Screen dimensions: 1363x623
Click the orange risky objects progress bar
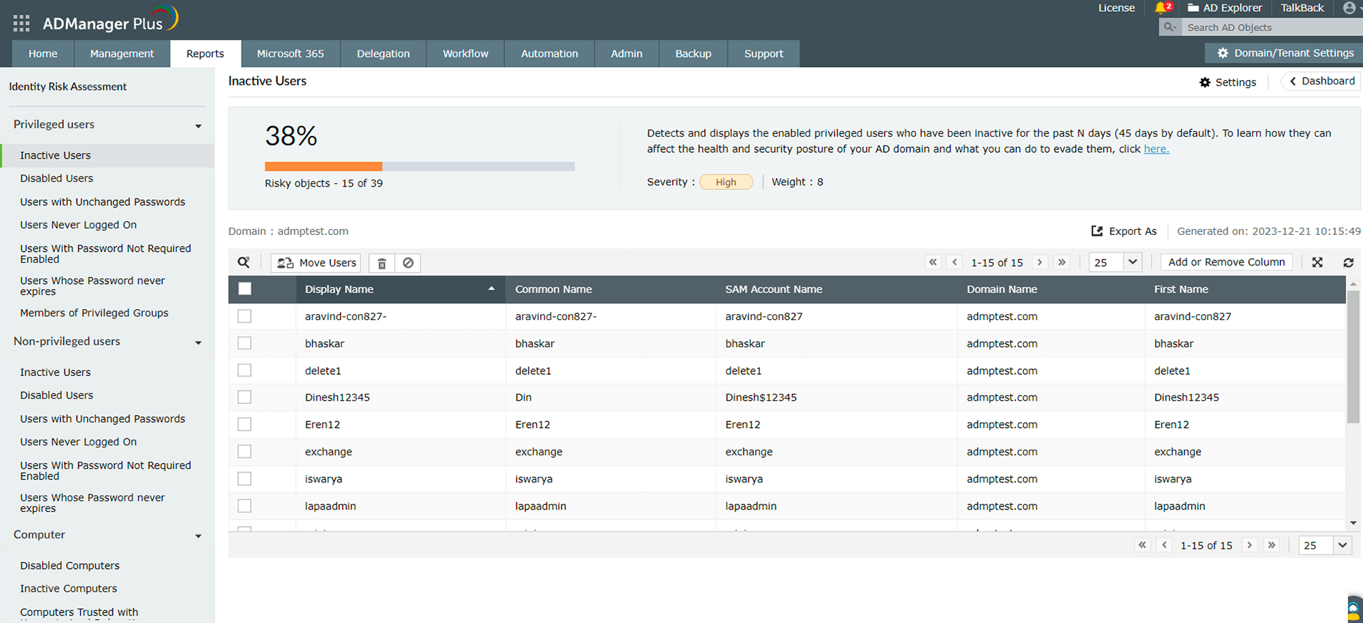(323, 166)
